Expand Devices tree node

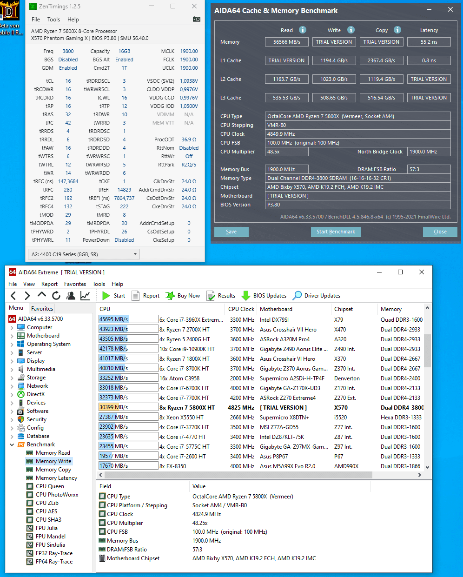tap(12, 403)
